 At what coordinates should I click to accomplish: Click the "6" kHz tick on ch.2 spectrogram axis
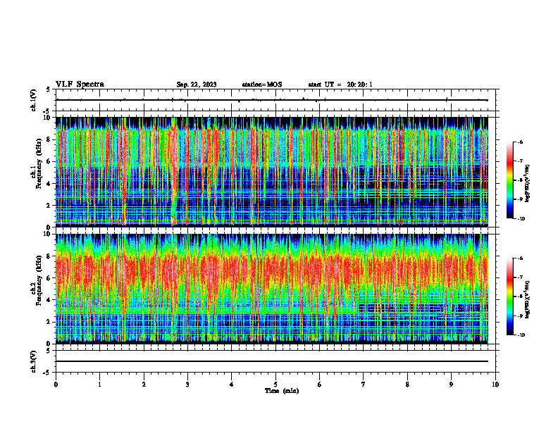(x=49, y=278)
